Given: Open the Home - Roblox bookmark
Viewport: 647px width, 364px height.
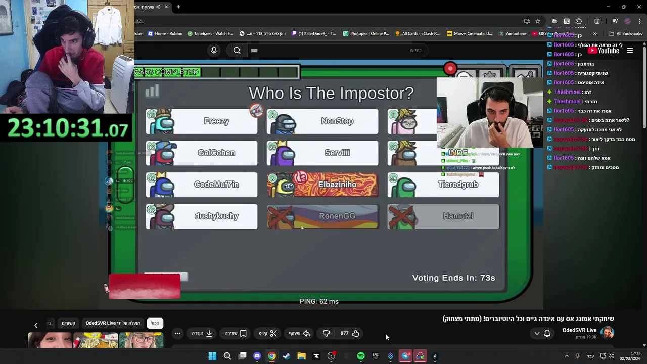Looking at the screenshot, I should click(165, 34).
